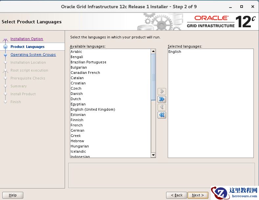Click the add all languages double-arrow button
The height and width of the screenshot is (200, 259).
click(162, 99)
